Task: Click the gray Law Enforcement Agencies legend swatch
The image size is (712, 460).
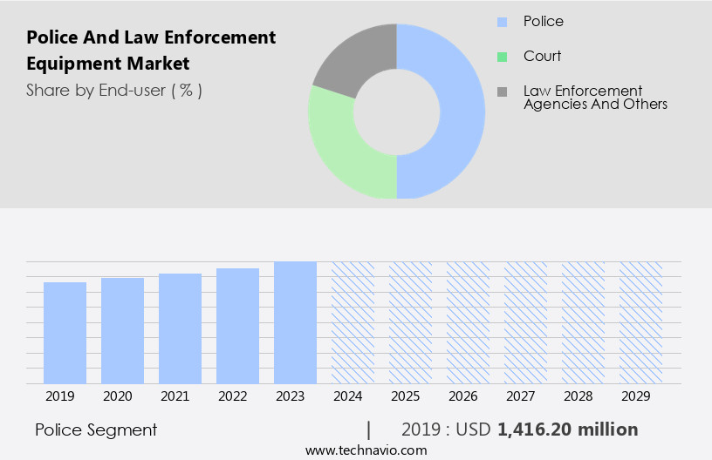Action: click(x=502, y=91)
